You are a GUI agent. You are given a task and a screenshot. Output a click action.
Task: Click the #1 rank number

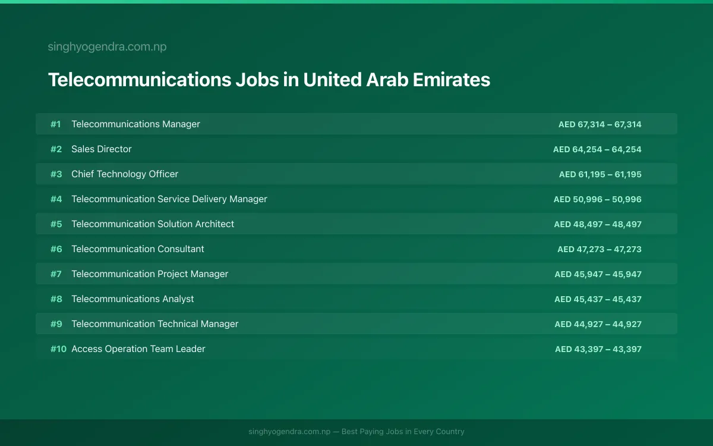(56, 124)
